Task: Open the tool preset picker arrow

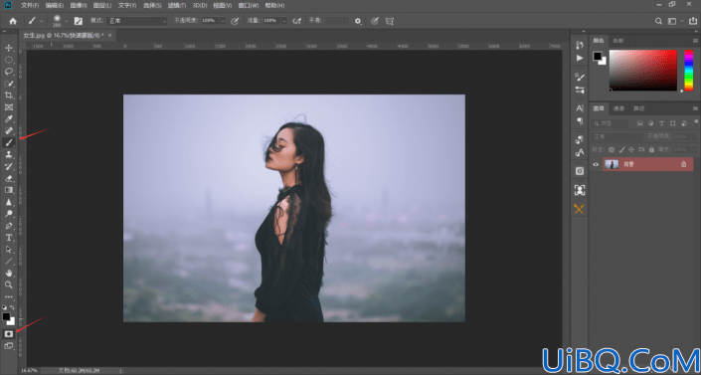Action: tap(41, 21)
